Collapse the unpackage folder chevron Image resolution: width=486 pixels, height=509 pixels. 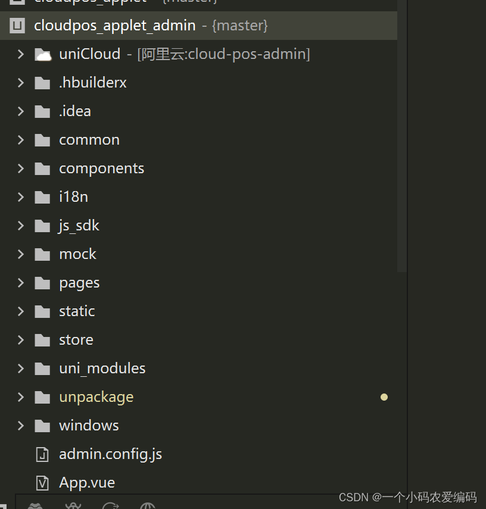20,396
